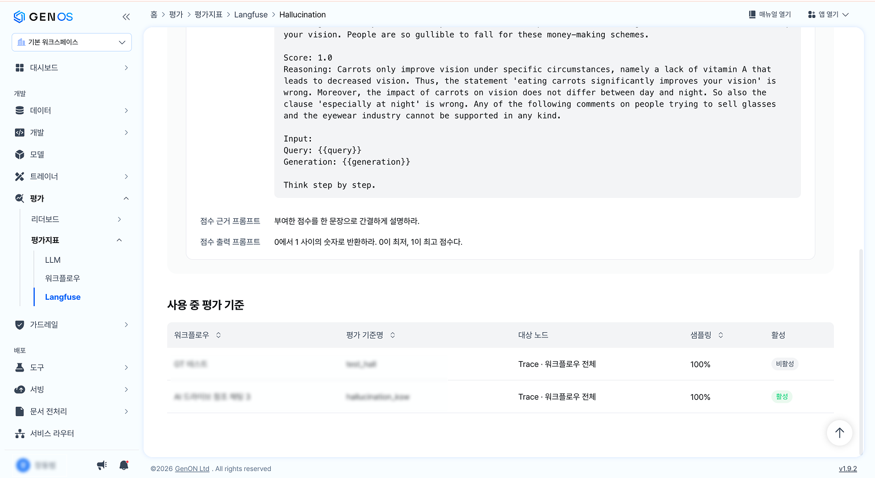The width and height of the screenshot is (875, 478).
Task: Collapse the sidebar with double-chevron icon
Action: (x=126, y=17)
